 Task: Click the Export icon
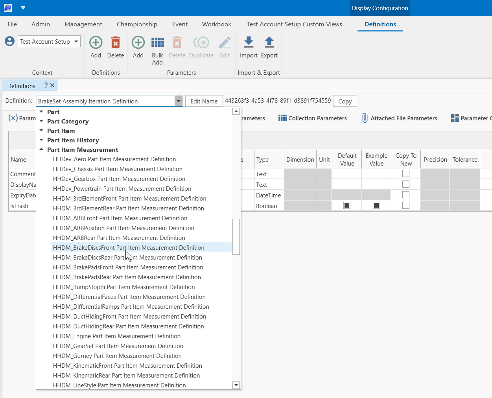pyautogui.click(x=269, y=42)
